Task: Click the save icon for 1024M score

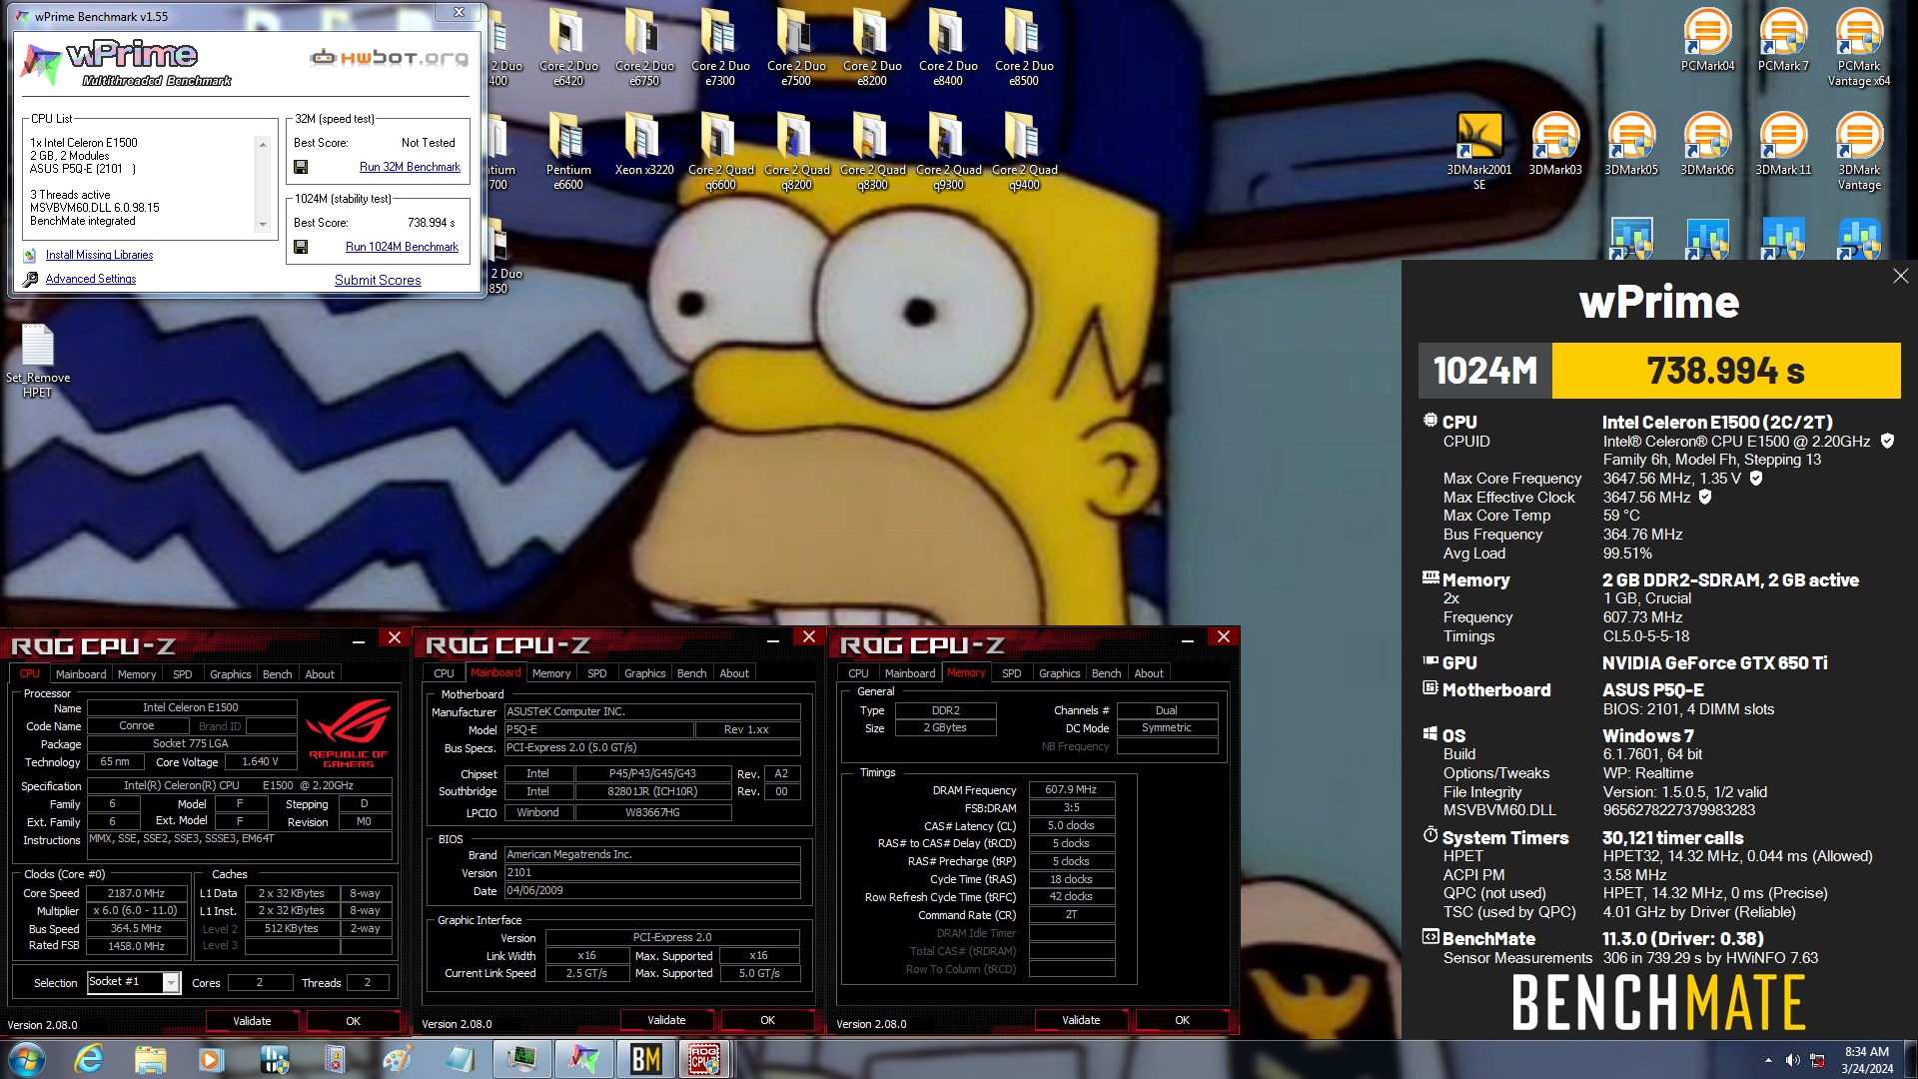Action: coord(301,247)
